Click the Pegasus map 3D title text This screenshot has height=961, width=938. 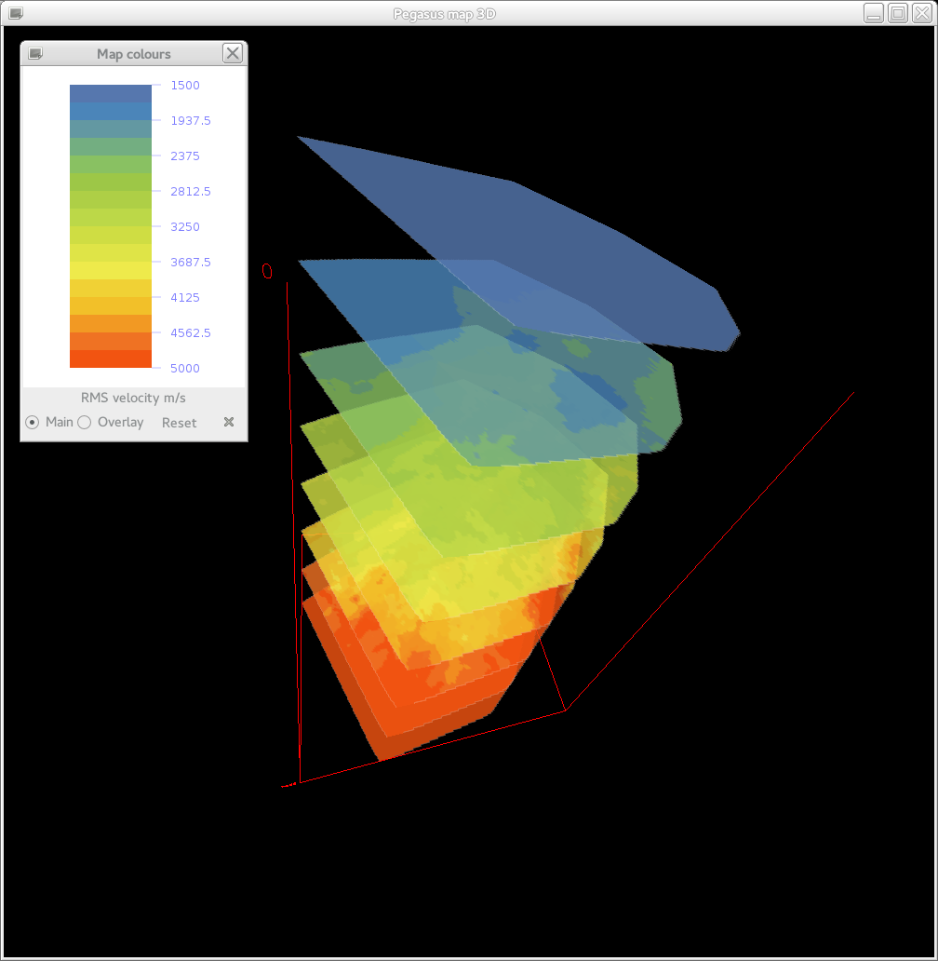tap(445, 13)
